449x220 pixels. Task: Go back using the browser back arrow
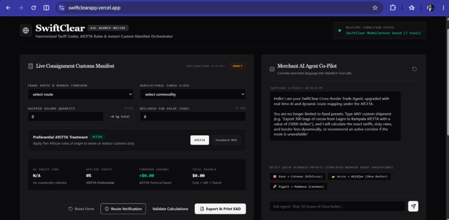[8, 8]
